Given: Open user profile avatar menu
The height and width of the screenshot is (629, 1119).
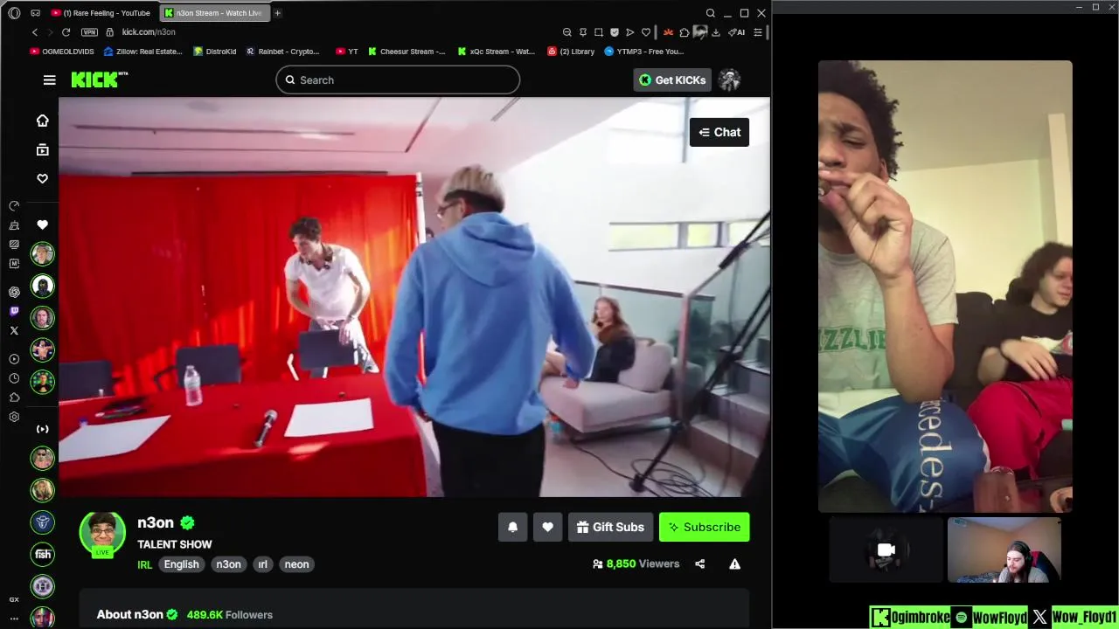Looking at the screenshot, I should pyautogui.click(x=730, y=80).
